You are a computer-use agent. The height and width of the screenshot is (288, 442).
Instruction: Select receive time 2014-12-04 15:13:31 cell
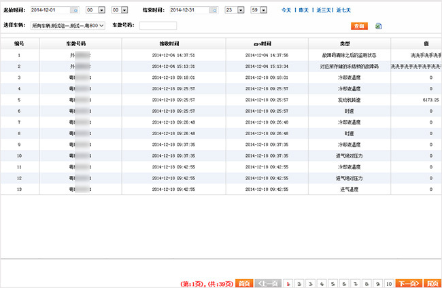(x=173, y=67)
